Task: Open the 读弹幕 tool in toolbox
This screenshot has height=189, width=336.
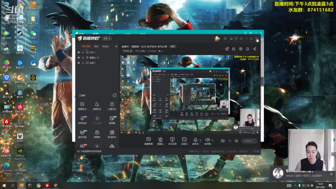Action: [112, 120]
